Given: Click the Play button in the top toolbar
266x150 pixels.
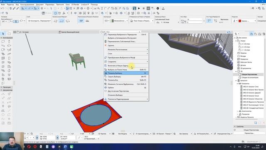Looking at the screenshot, I should pyautogui.click(x=139, y=8).
